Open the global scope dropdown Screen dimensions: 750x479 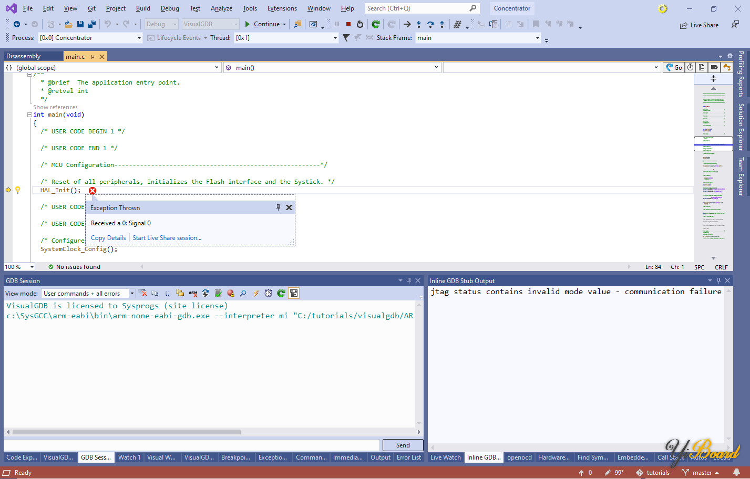point(112,67)
